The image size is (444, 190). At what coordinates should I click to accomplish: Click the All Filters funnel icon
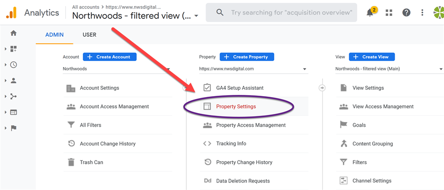tap(71, 125)
